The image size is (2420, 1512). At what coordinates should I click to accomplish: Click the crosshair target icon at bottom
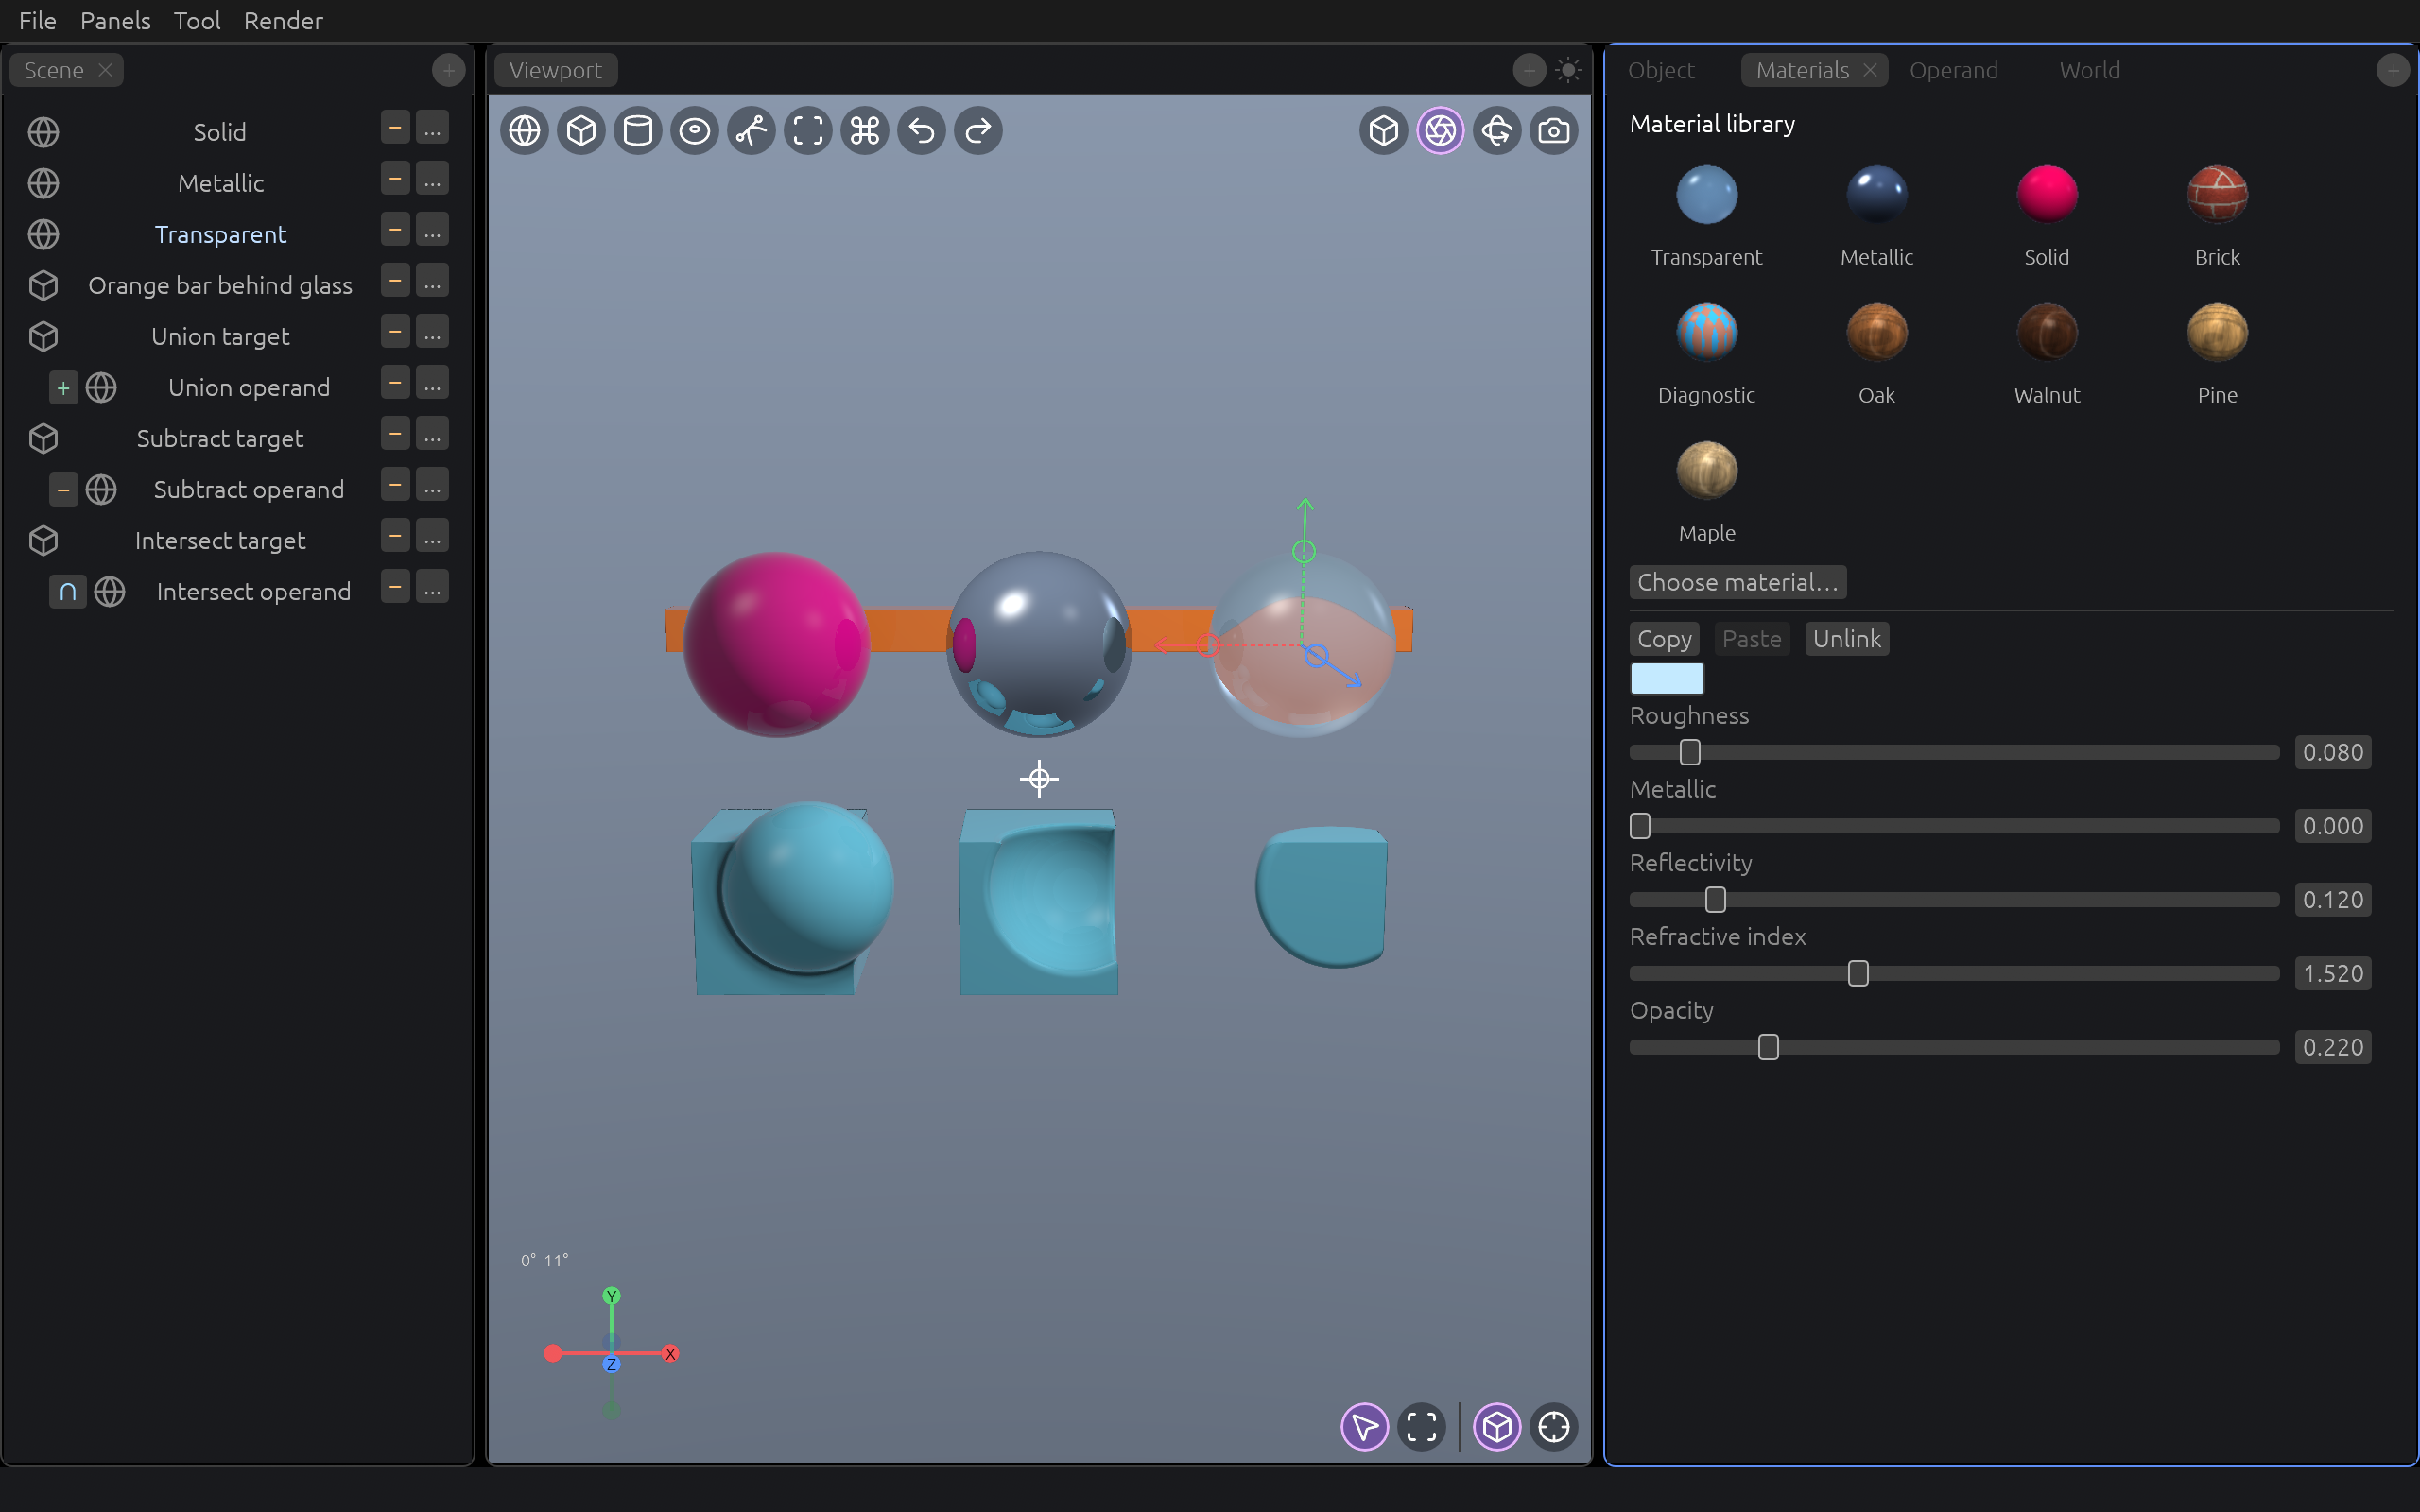(x=1554, y=1427)
